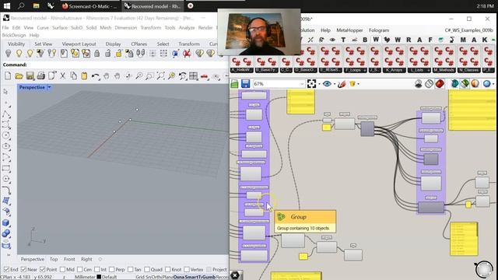Click the Hide Objects gray bulb icon
498x280 pixels.
pyautogui.click(x=9, y=54)
